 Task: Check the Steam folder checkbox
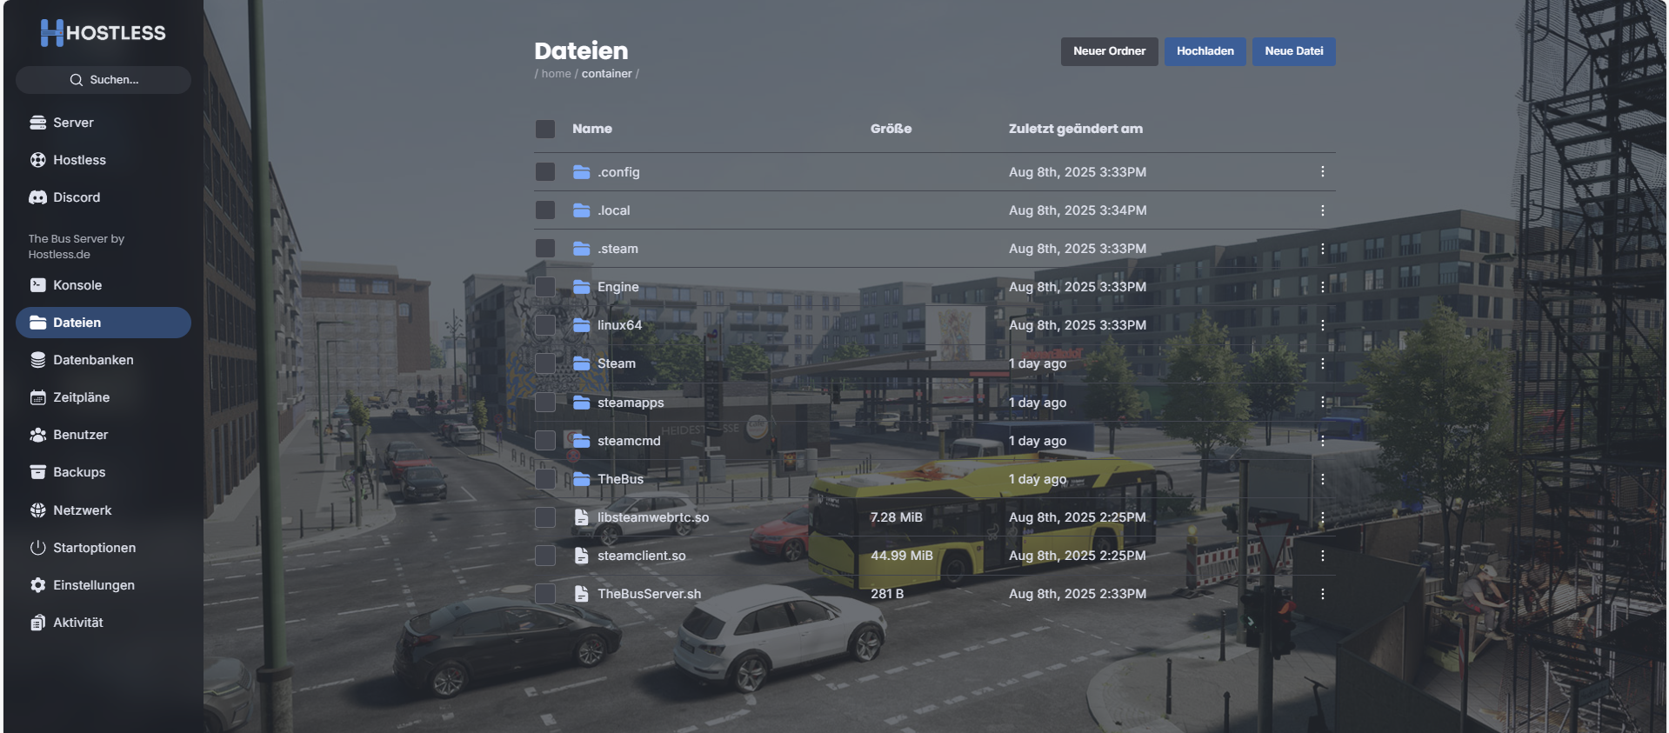point(545,363)
